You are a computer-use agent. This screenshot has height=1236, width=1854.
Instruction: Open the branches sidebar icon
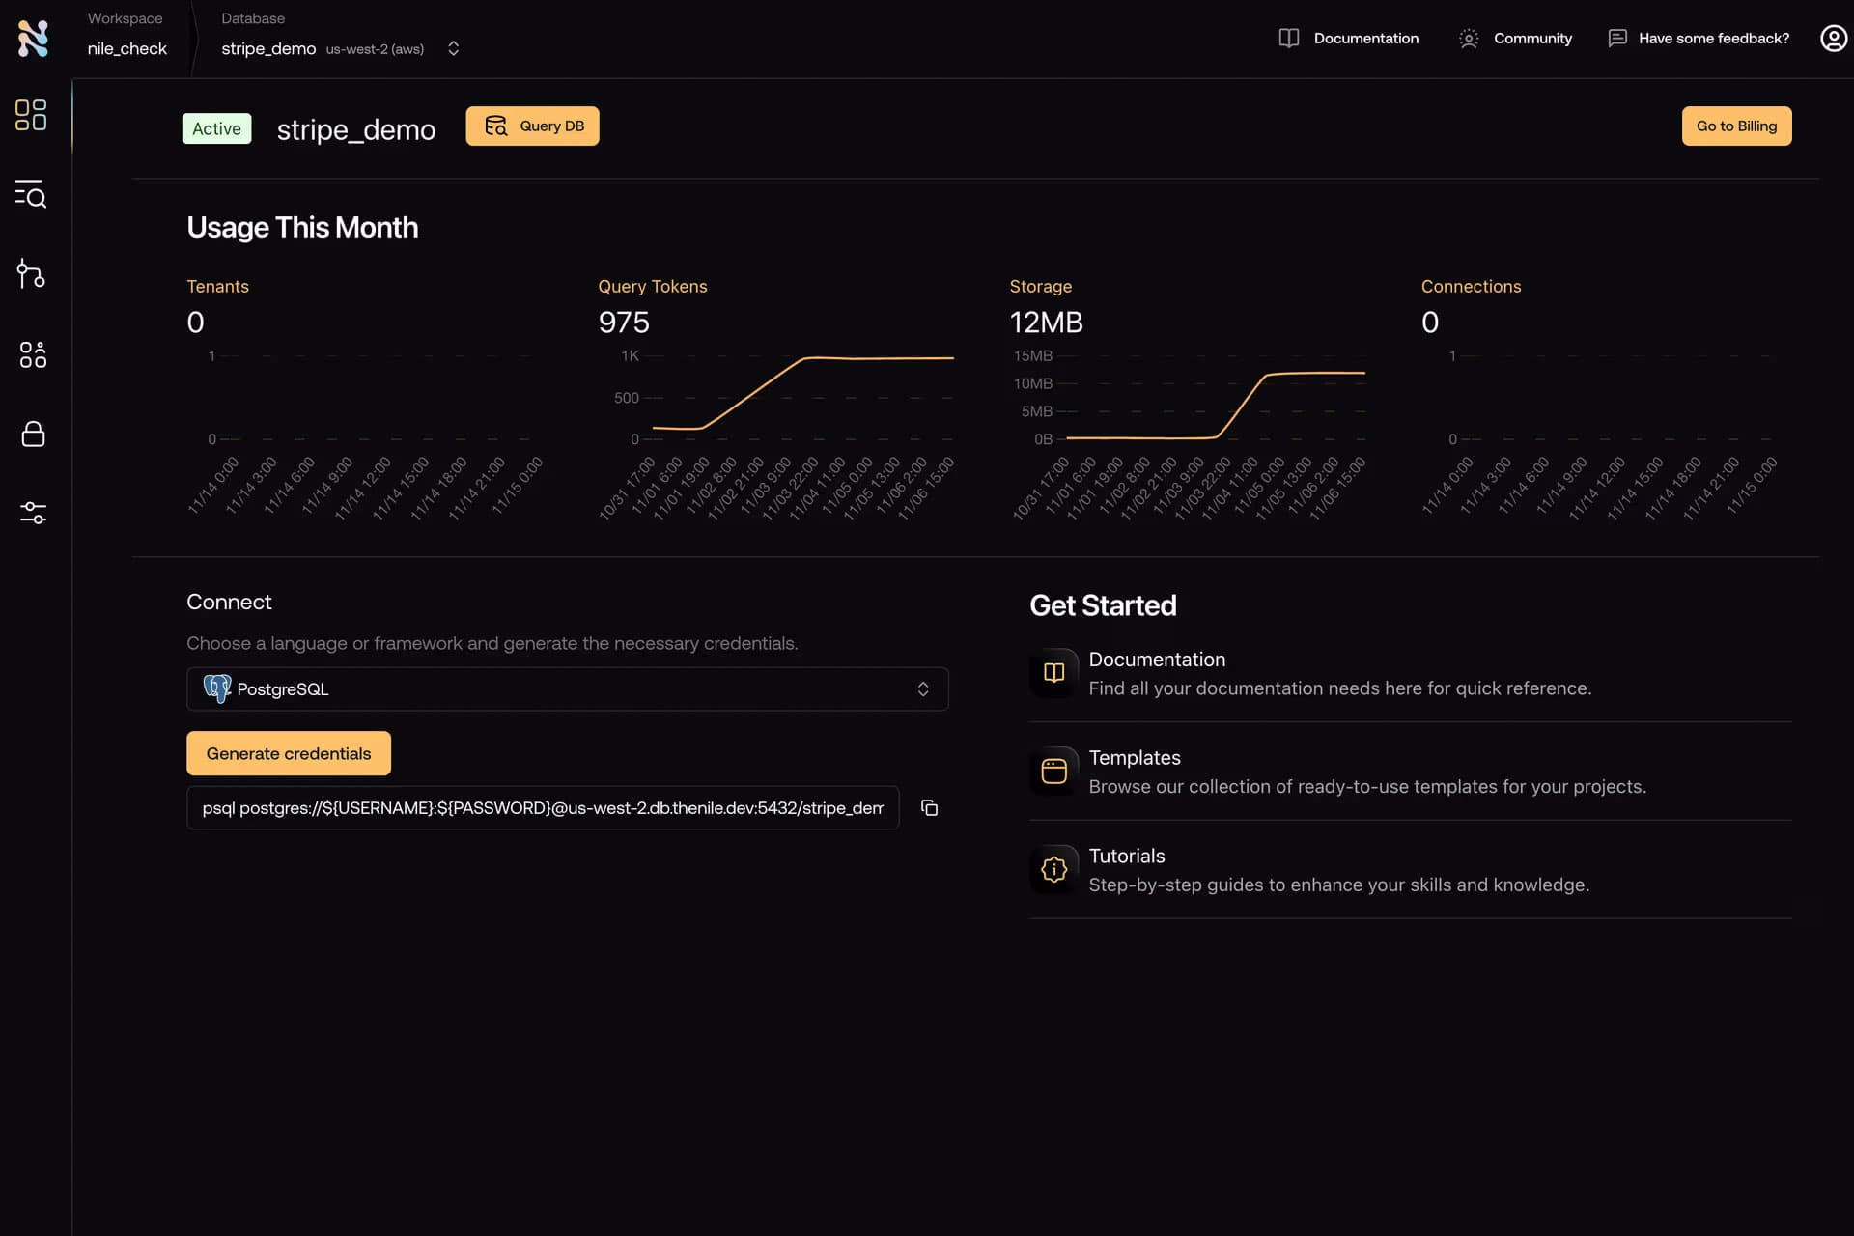point(31,274)
